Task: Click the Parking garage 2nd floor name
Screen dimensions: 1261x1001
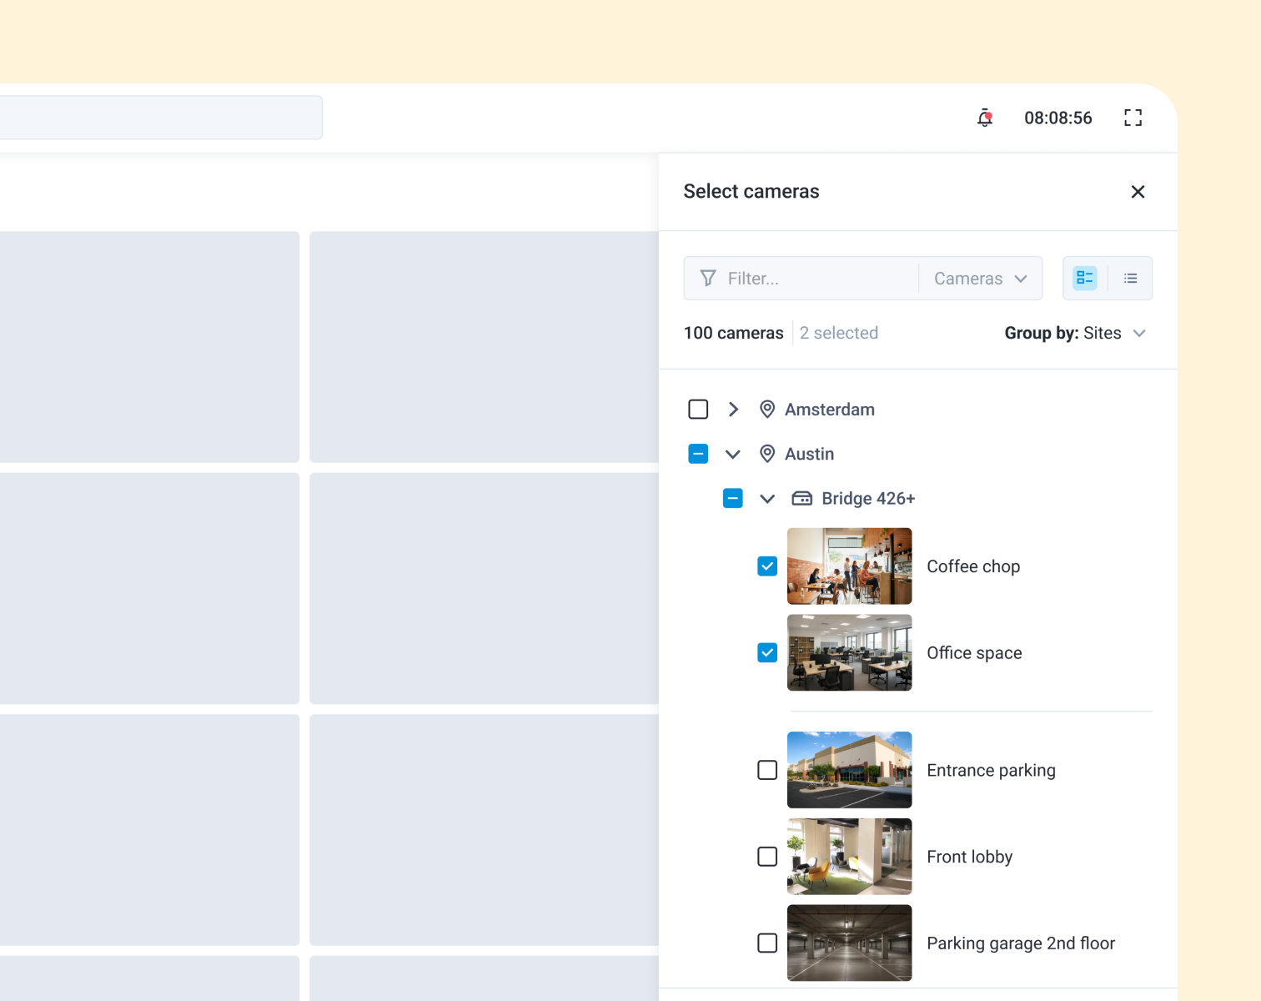Action: tap(1021, 943)
